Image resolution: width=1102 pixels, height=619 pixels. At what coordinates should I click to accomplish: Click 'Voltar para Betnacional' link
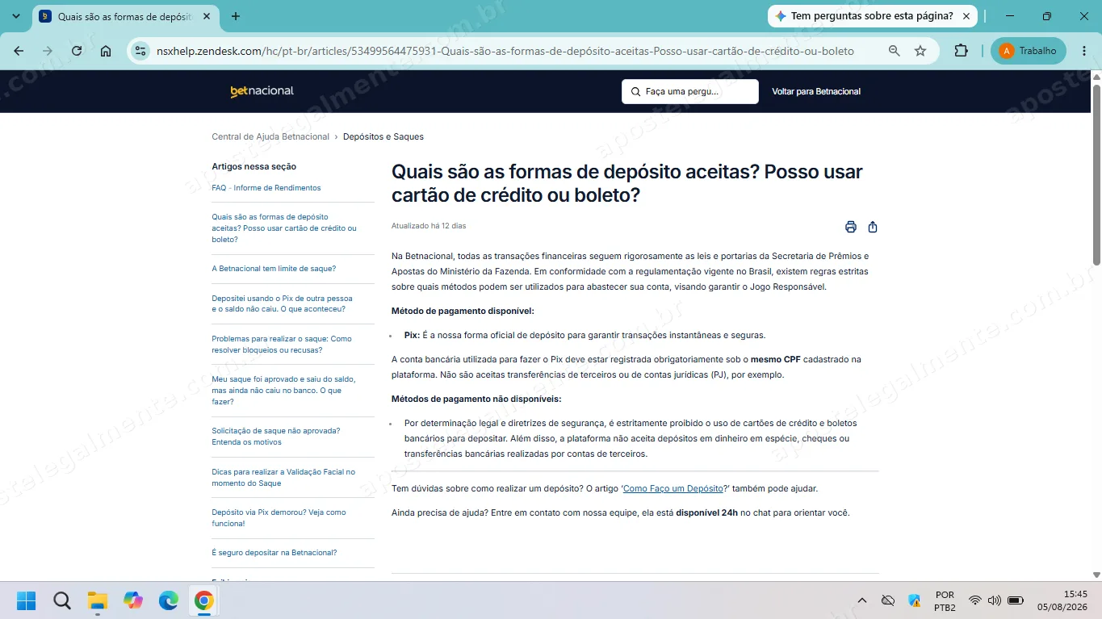(x=816, y=91)
